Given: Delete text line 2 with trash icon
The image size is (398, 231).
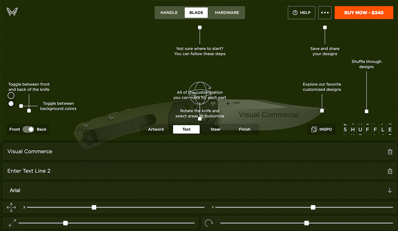Looking at the screenshot, I should tap(390, 171).
